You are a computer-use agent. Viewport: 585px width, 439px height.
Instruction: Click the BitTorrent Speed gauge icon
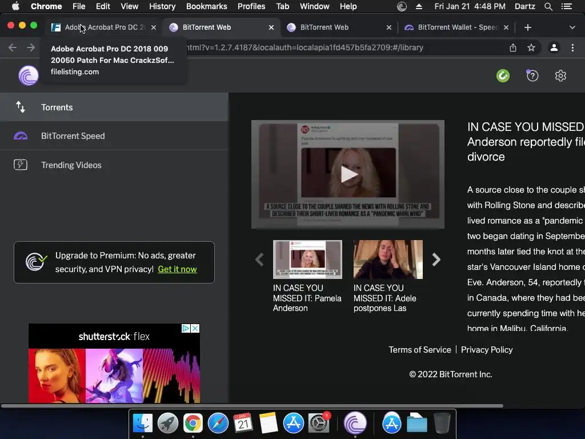(x=21, y=136)
